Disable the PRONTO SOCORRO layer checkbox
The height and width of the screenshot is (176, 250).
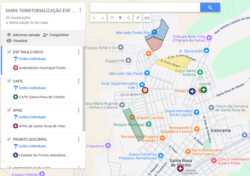tap(9, 139)
